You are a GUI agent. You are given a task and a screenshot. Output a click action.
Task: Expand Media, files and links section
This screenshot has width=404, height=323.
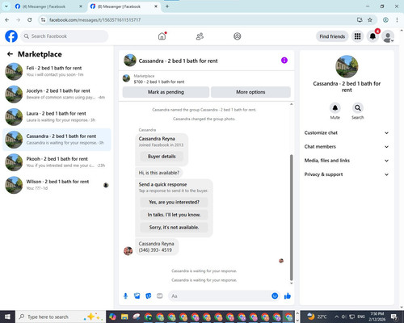point(347,161)
